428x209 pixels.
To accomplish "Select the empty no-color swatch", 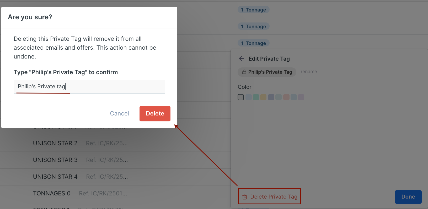I will click(241, 97).
